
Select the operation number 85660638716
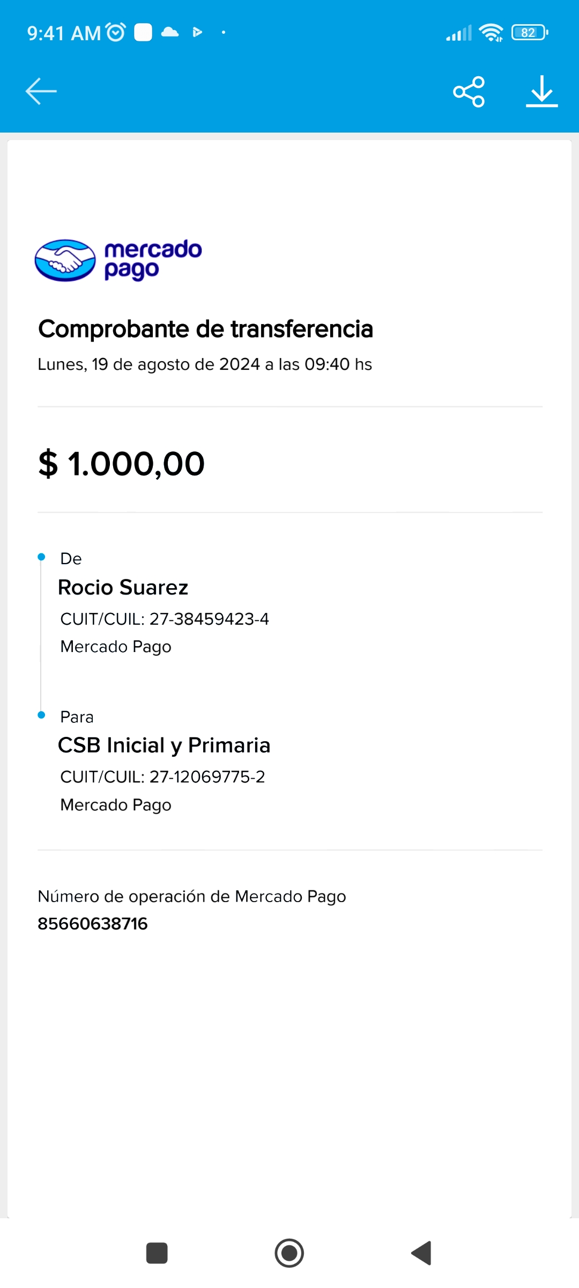(x=93, y=924)
